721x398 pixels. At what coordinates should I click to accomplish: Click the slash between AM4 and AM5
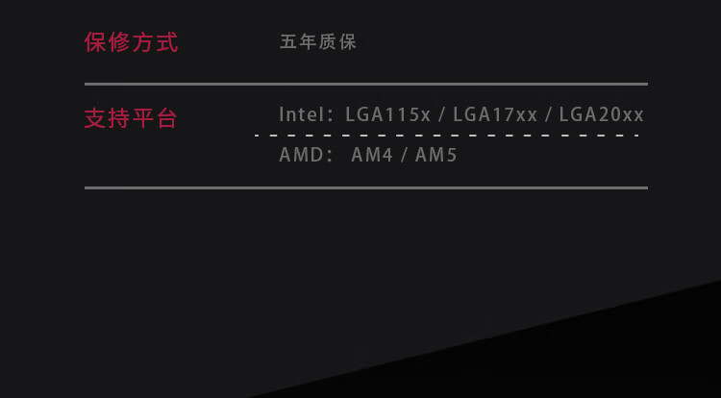tap(404, 155)
